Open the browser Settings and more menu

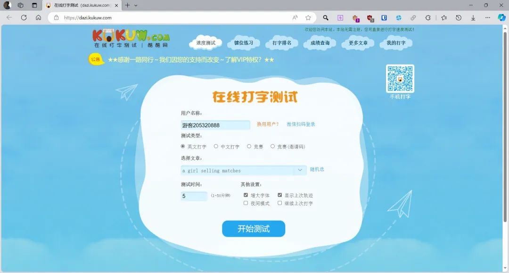tap(488, 17)
